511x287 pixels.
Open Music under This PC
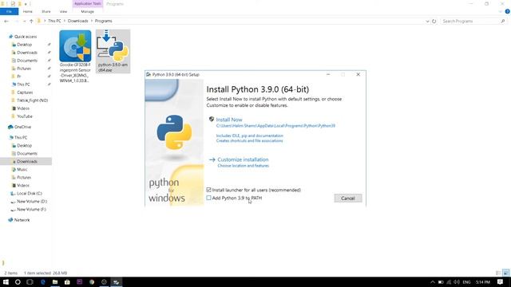(22, 170)
